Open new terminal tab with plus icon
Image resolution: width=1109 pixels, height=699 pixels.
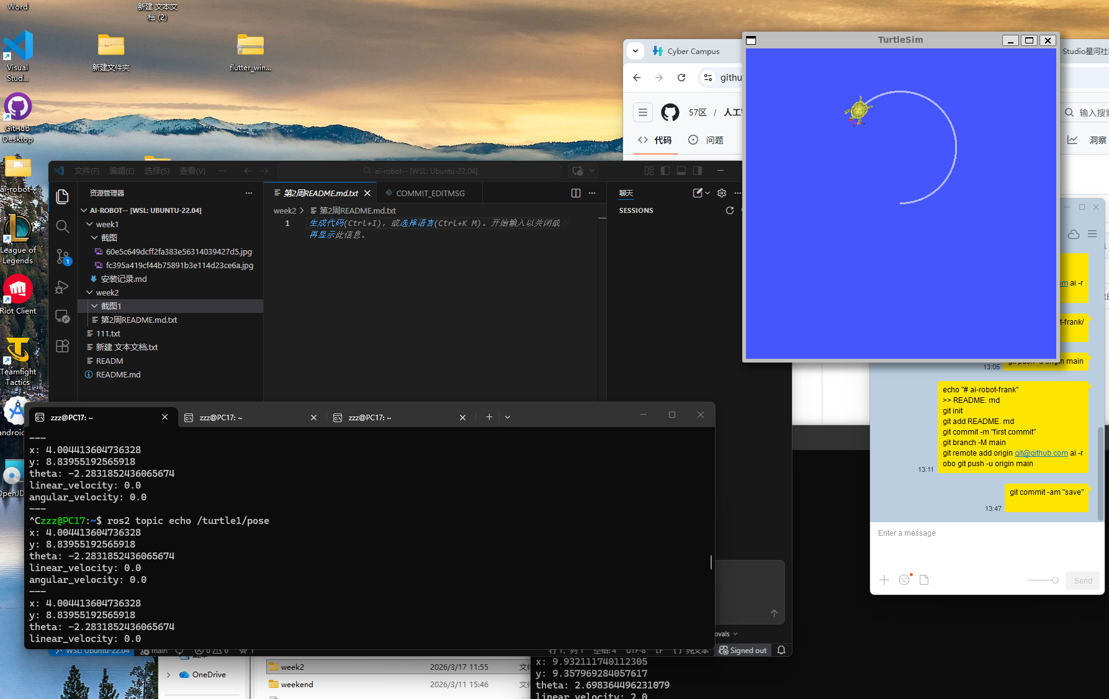tap(489, 417)
